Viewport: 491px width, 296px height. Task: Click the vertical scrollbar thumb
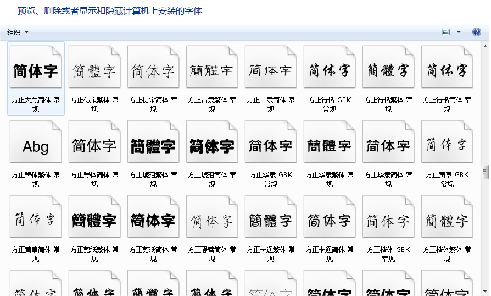click(485, 172)
